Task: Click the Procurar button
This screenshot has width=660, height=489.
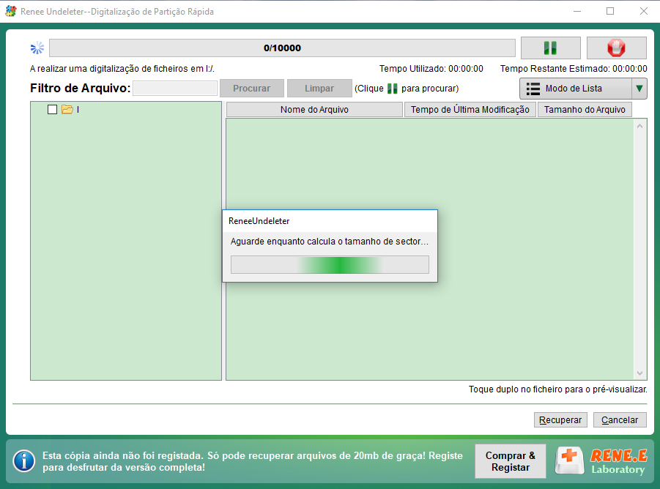Action: (252, 89)
